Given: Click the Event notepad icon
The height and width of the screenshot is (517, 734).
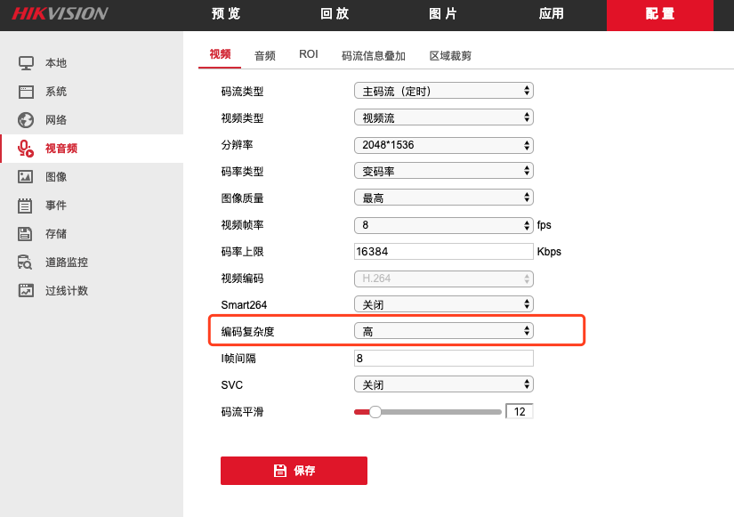Looking at the screenshot, I should pyautogui.click(x=26, y=206).
